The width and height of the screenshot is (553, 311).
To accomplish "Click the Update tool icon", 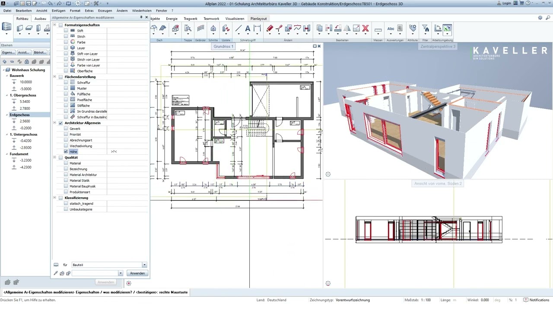I will tap(226, 29).
